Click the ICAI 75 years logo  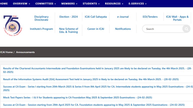tap(13, 26)
